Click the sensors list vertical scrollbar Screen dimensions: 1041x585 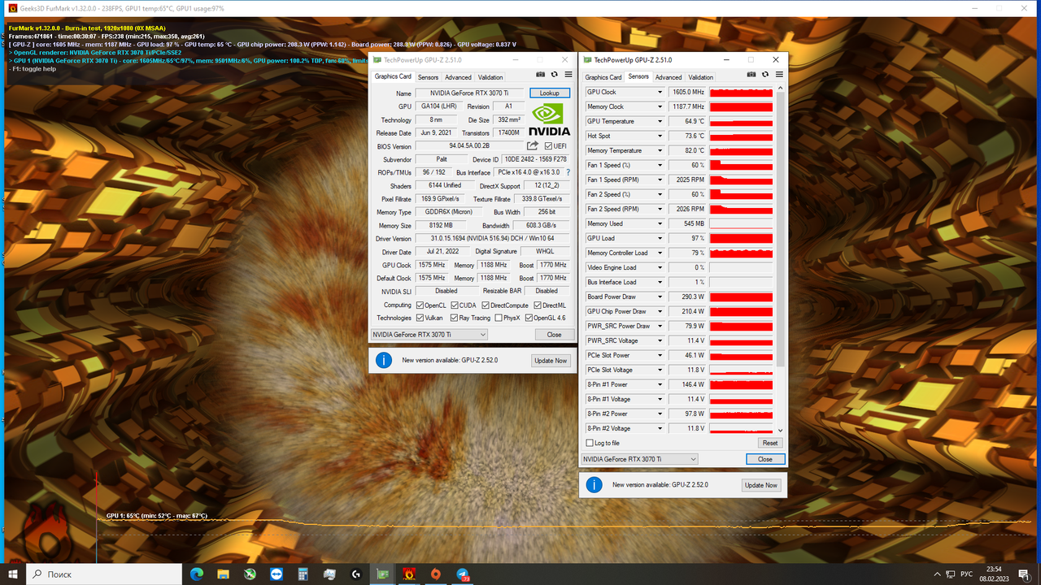click(x=782, y=227)
